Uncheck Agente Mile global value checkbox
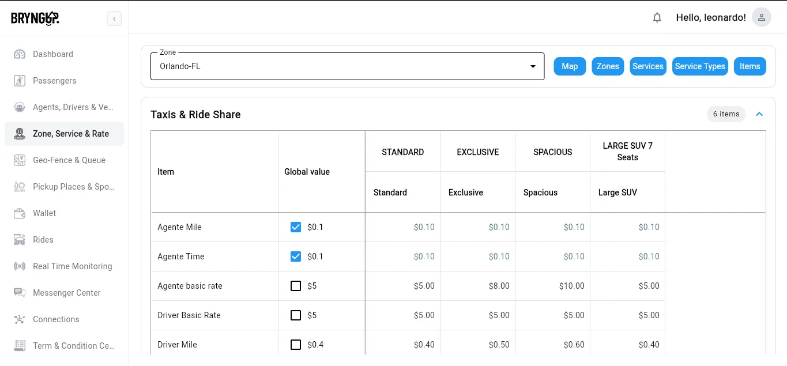This screenshot has height=366, width=787. point(296,227)
